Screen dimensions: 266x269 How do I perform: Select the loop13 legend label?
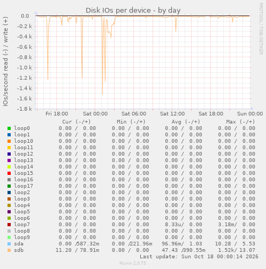tap(24, 160)
